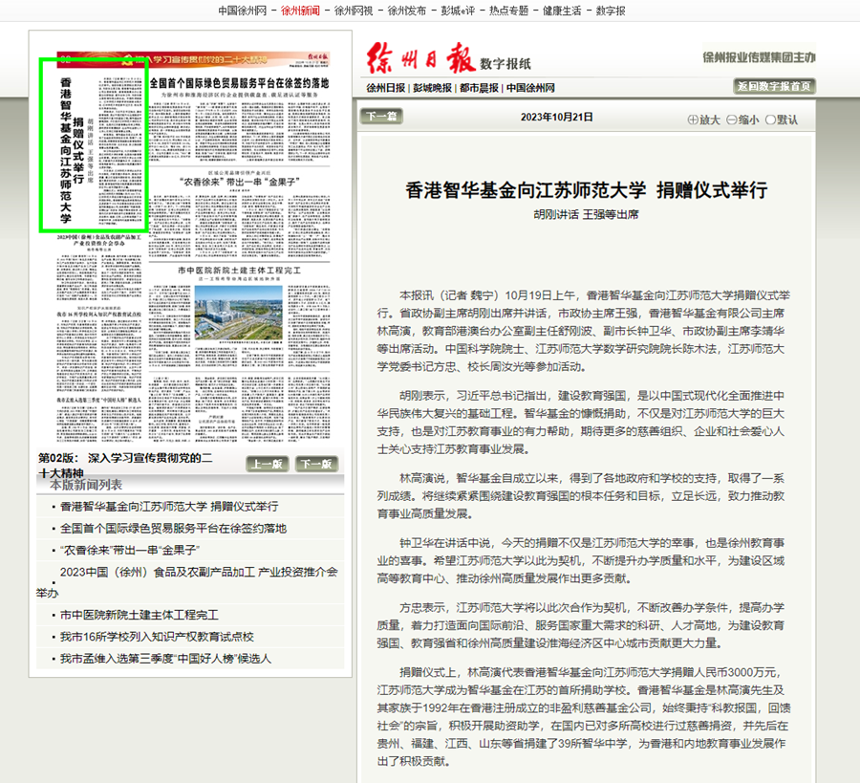
Task: Open article 全国首个国际绿色贸易服务平台在徐签约落地 in list
Action: click(x=173, y=528)
